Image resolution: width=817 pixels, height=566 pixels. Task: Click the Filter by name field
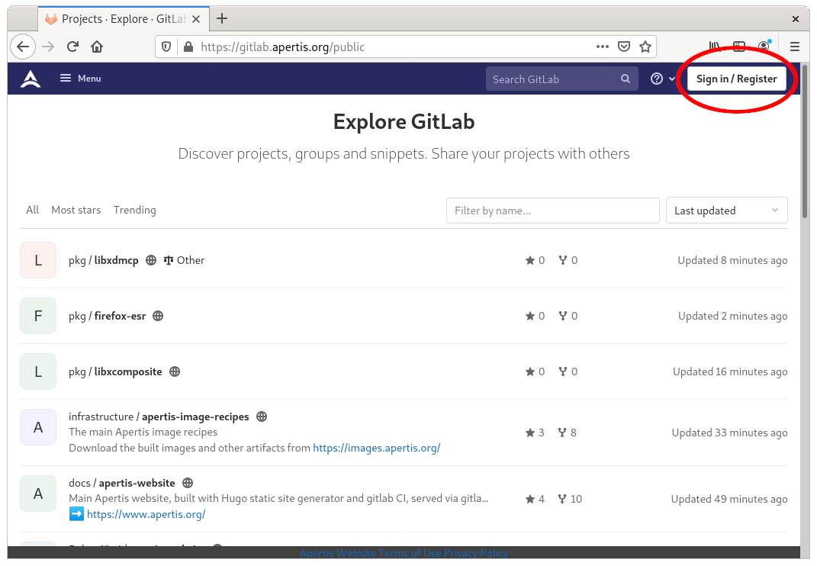tap(553, 211)
